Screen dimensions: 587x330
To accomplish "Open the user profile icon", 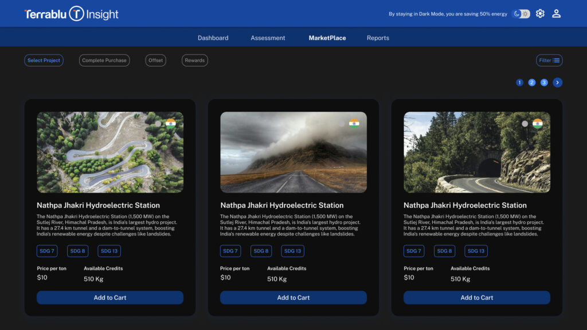I will tap(556, 14).
